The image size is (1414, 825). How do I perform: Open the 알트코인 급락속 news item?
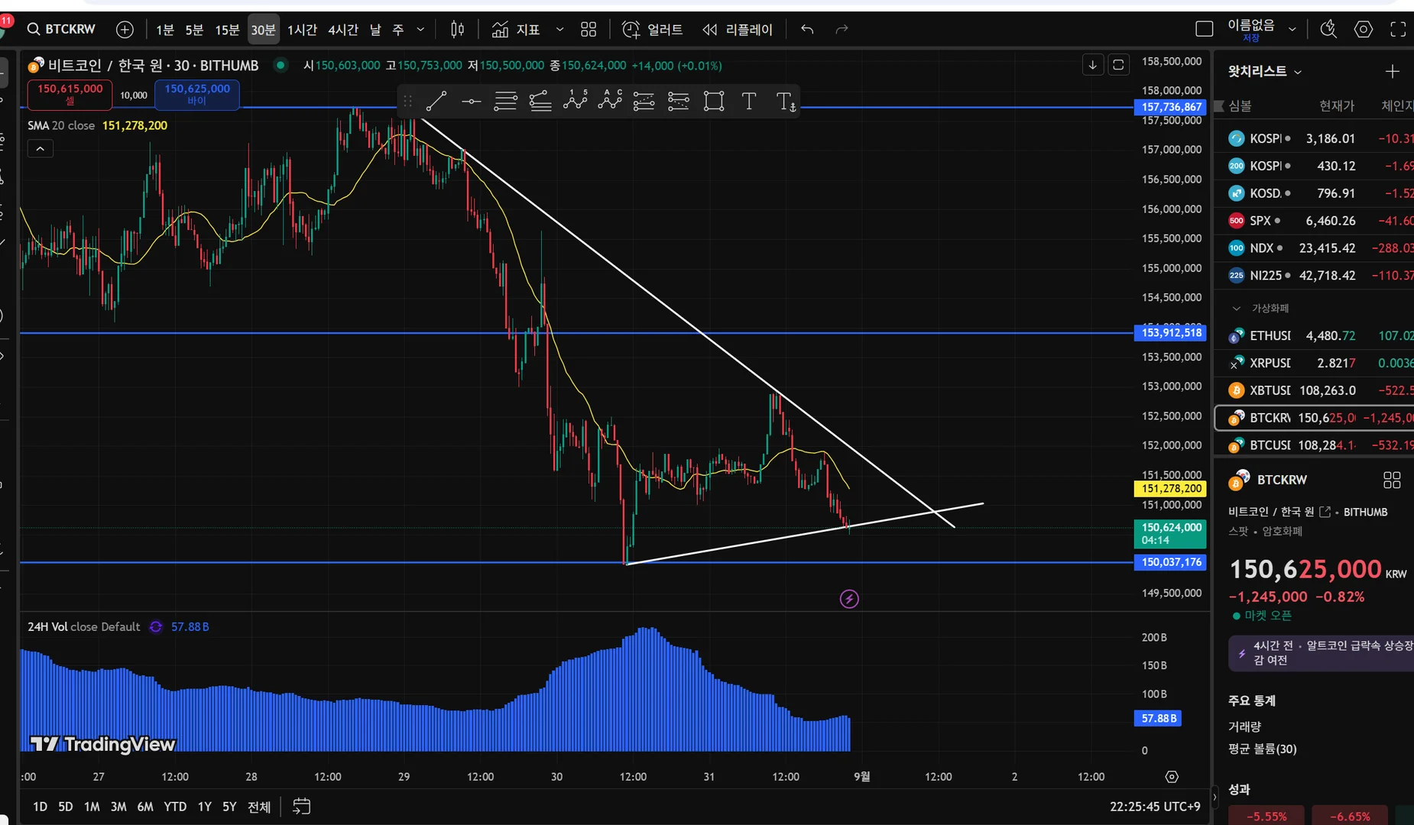coord(1322,653)
